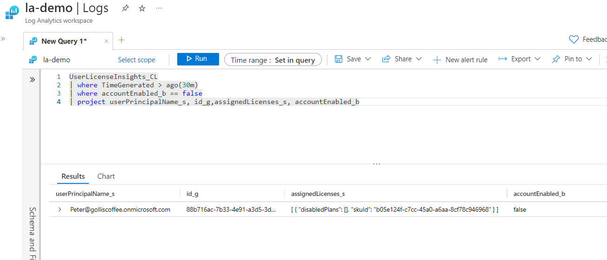
Task: Click the false value in accountEnabled_b
Action: point(520,209)
